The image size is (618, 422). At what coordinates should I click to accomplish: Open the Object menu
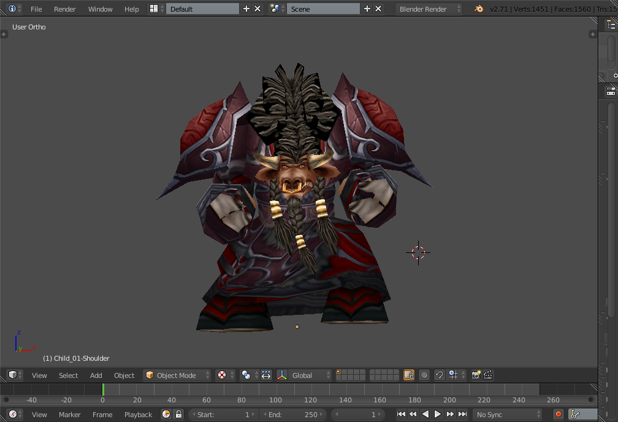(x=124, y=375)
